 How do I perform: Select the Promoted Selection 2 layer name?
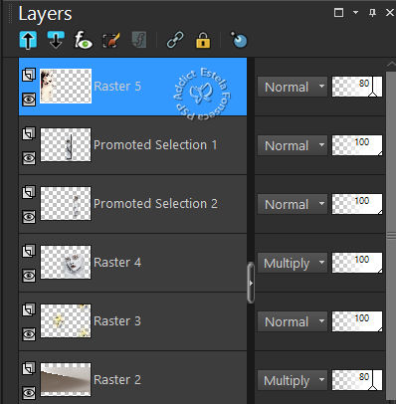tap(155, 204)
